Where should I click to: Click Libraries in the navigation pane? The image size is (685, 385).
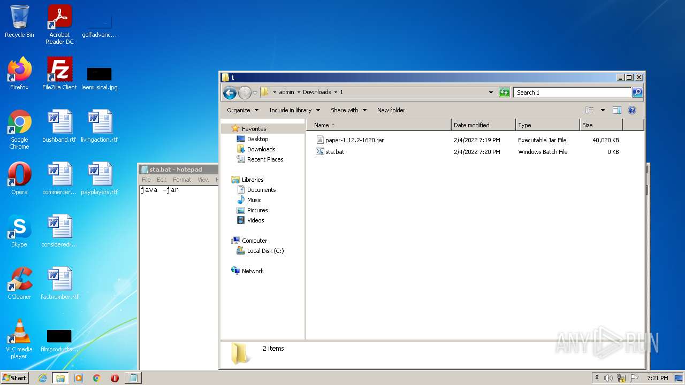pos(252,180)
